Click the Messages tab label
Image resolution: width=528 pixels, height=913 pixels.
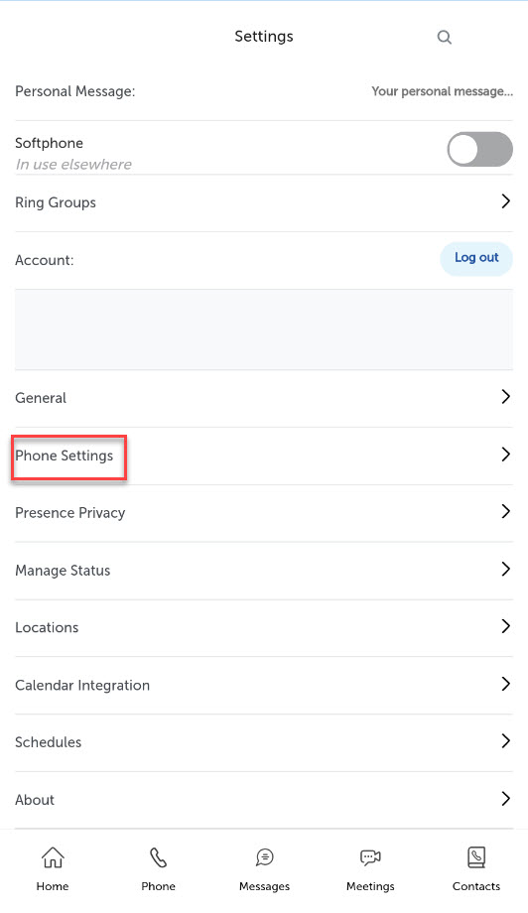coord(264,886)
